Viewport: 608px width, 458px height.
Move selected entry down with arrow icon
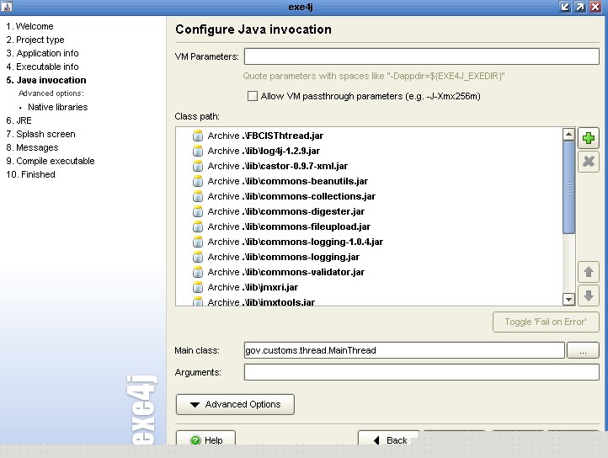[589, 296]
